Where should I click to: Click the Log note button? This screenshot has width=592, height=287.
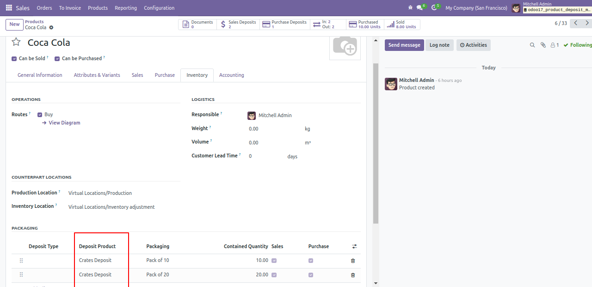tap(439, 45)
